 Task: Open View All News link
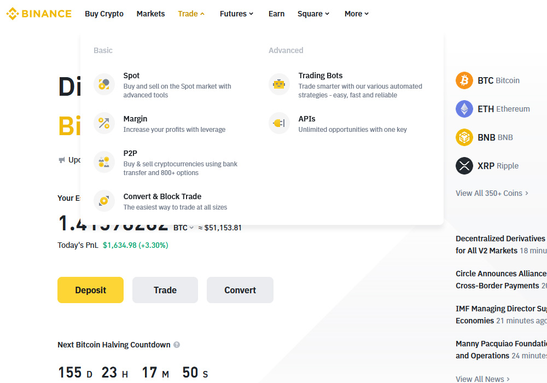pos(483,379)
